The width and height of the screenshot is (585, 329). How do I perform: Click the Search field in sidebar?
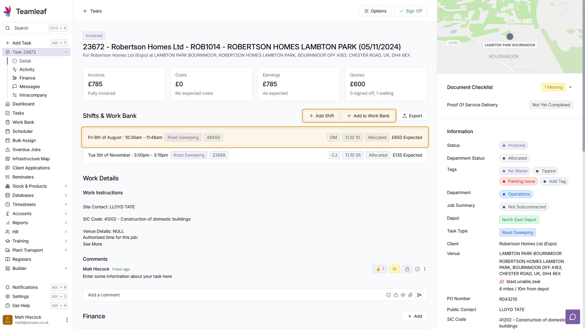tap(37, 28)
